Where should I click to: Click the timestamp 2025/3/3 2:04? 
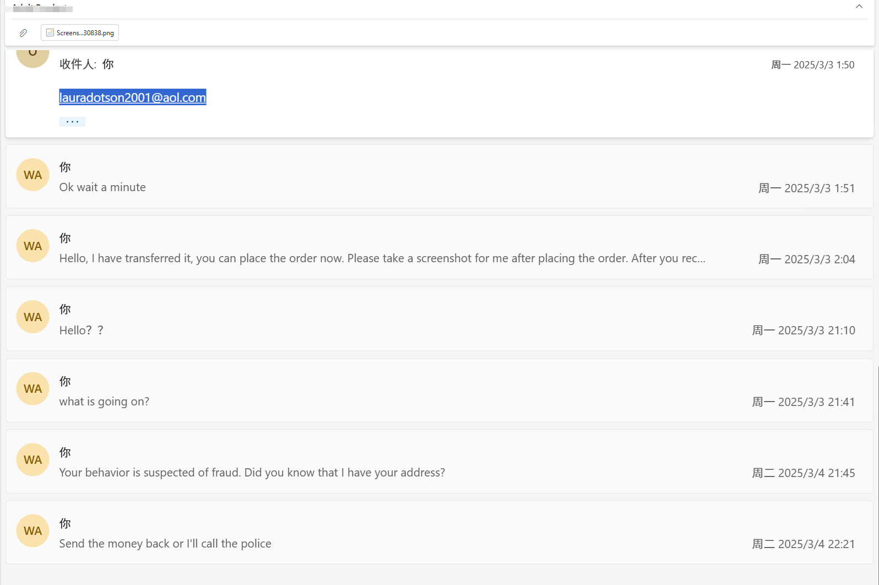point(806,259)
